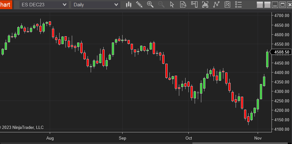Open the indicators icon
The image size is (292, 144).
(205, 4)
